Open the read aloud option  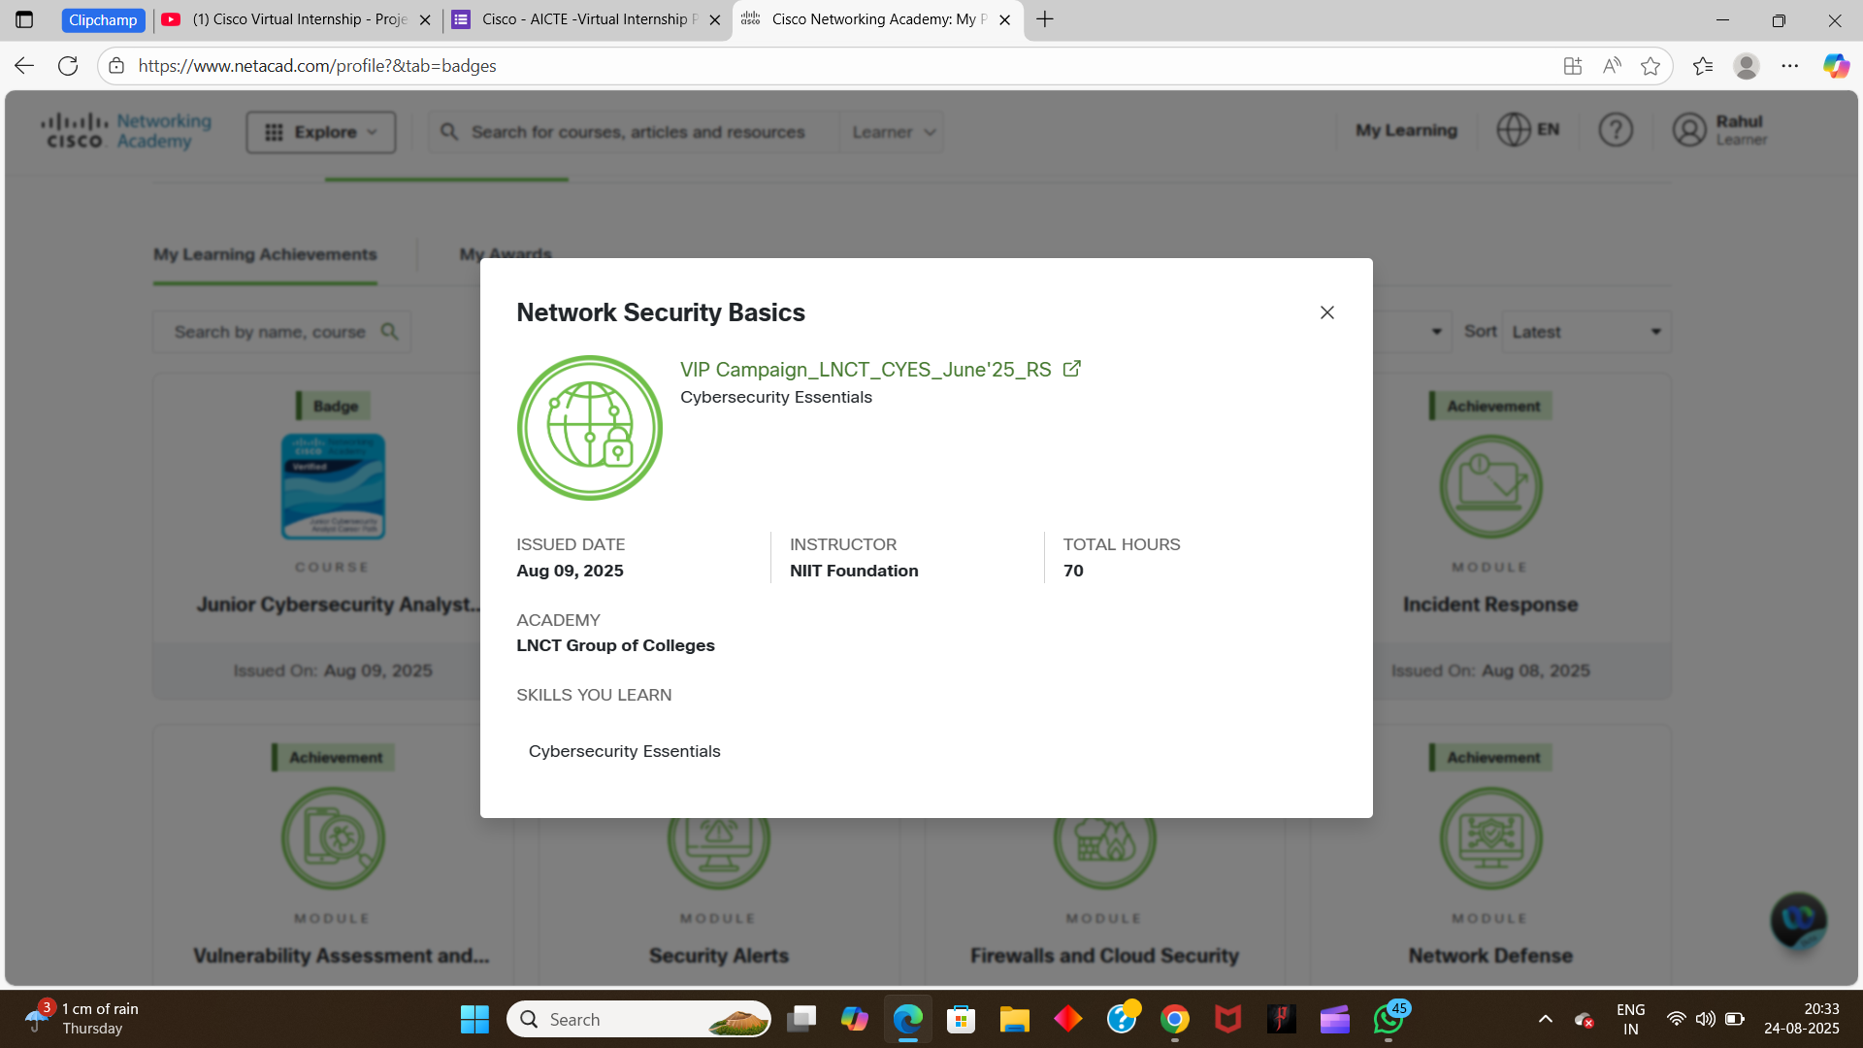[x=1612, y=66]
